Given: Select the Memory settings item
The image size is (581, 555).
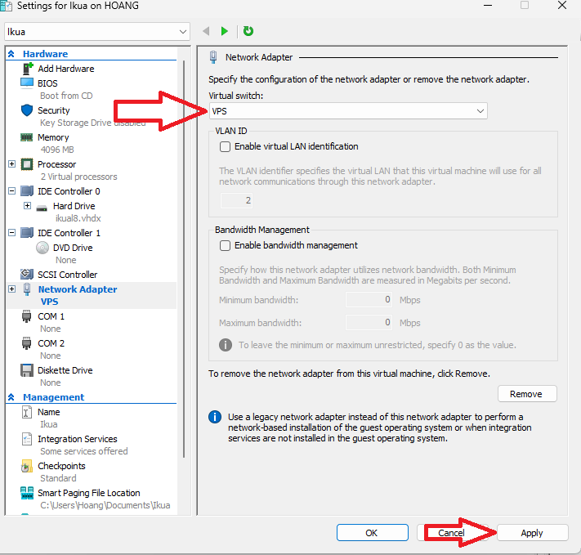Looking at the screenshot, I should [53, 137].
